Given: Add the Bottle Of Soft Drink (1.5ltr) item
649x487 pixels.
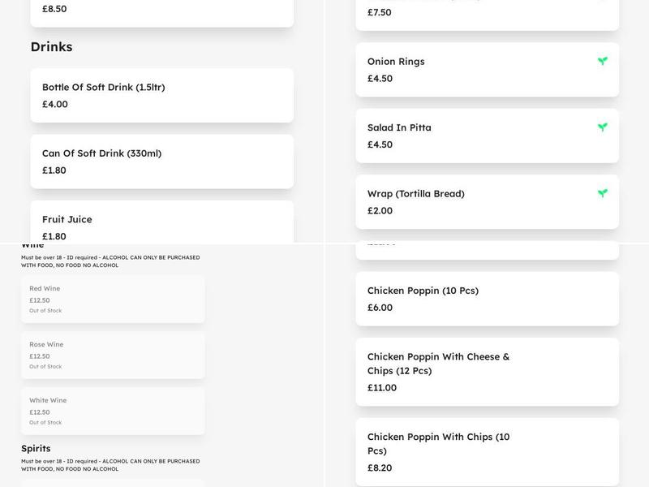Looking at the screenshot, I should click(x=161, y=95).
